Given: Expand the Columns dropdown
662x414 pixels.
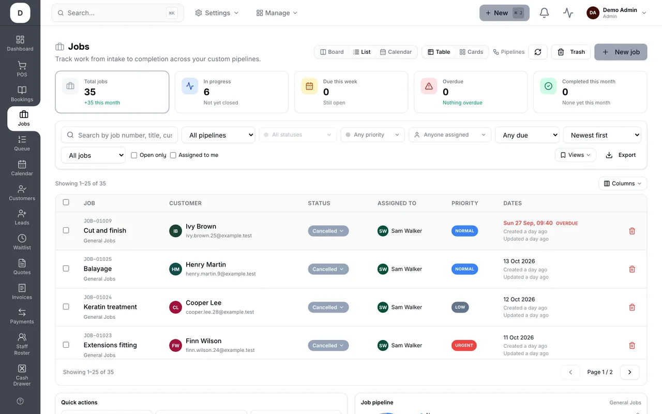Looking at the screenshot, I should [x=623, y=184].
